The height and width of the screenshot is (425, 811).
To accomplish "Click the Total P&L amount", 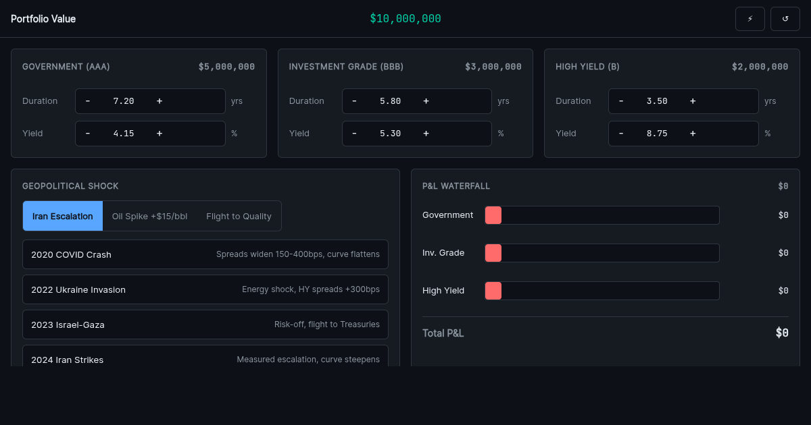I will tap(782, 333).
